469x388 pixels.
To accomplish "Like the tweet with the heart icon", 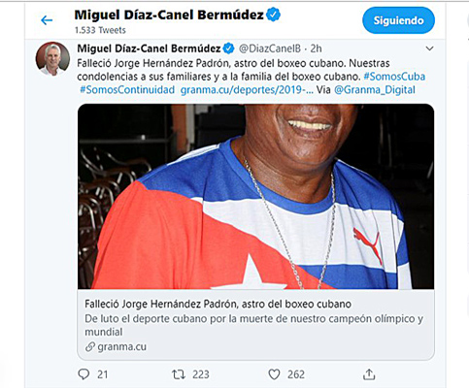I will pyautogui.click(x=274, y=374).
